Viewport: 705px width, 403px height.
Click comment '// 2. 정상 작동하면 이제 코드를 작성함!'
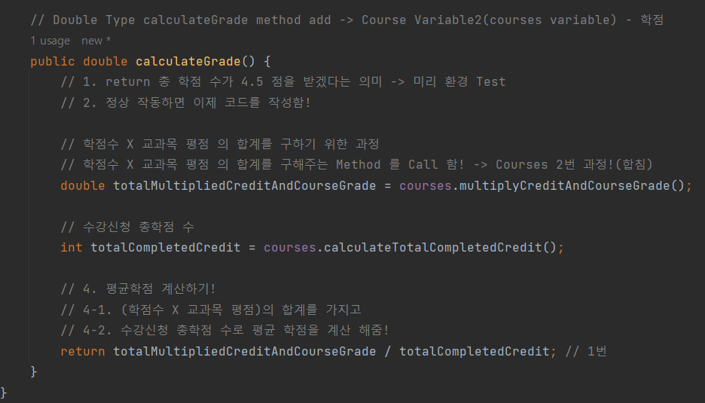pos(186,102)
